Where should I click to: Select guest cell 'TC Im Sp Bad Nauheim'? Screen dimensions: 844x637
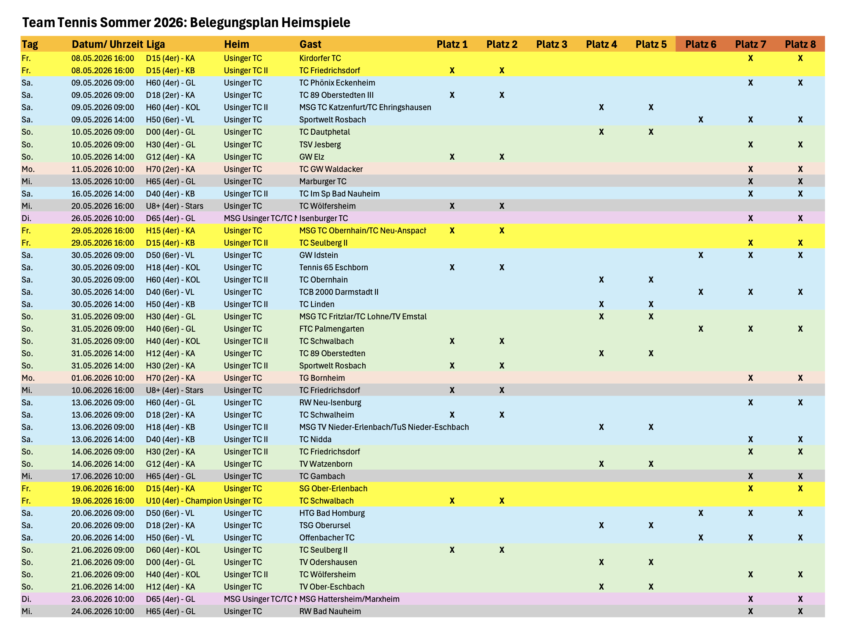[339, 194]
